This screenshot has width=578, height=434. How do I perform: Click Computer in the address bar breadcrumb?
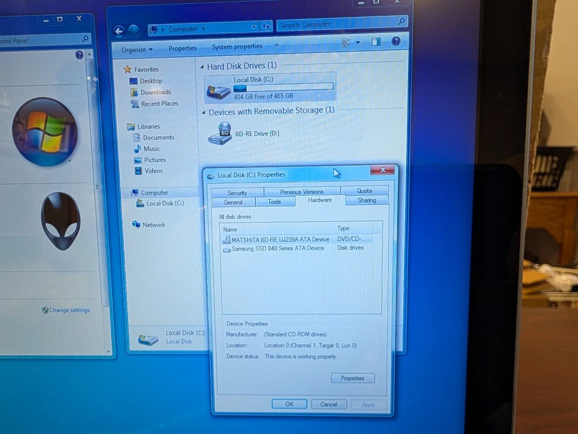183,29
